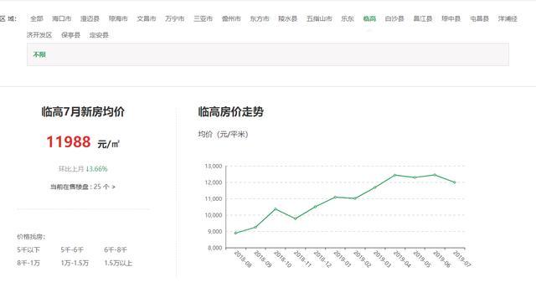Click the 2018-11 data point on chart

click(296, 218)
